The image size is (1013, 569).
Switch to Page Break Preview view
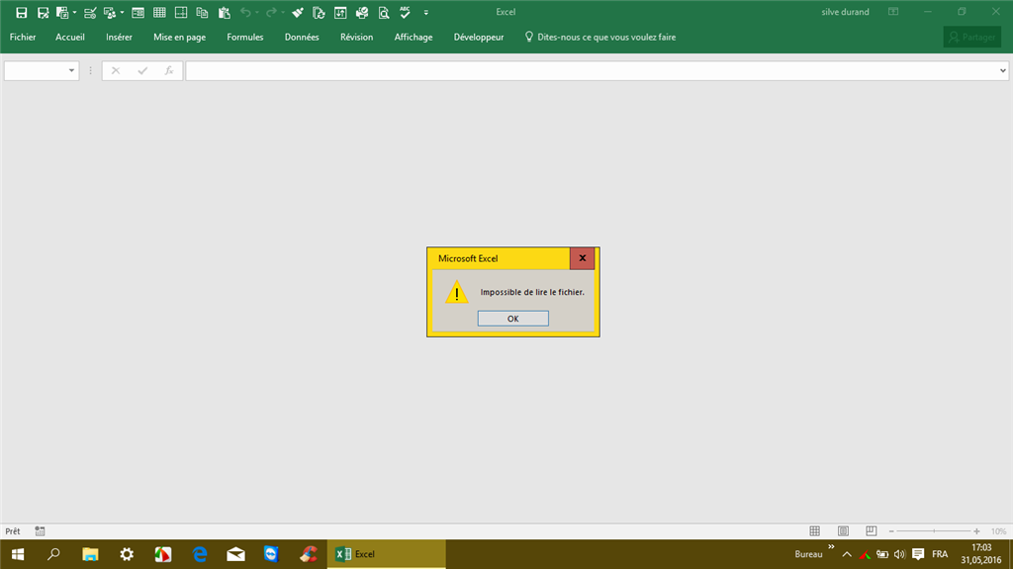pos(871,530)
